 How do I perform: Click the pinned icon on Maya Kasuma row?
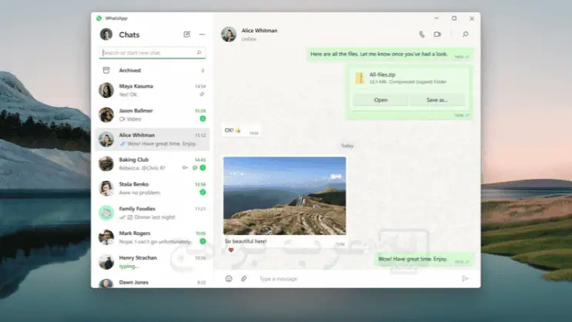tap(202, 94)
